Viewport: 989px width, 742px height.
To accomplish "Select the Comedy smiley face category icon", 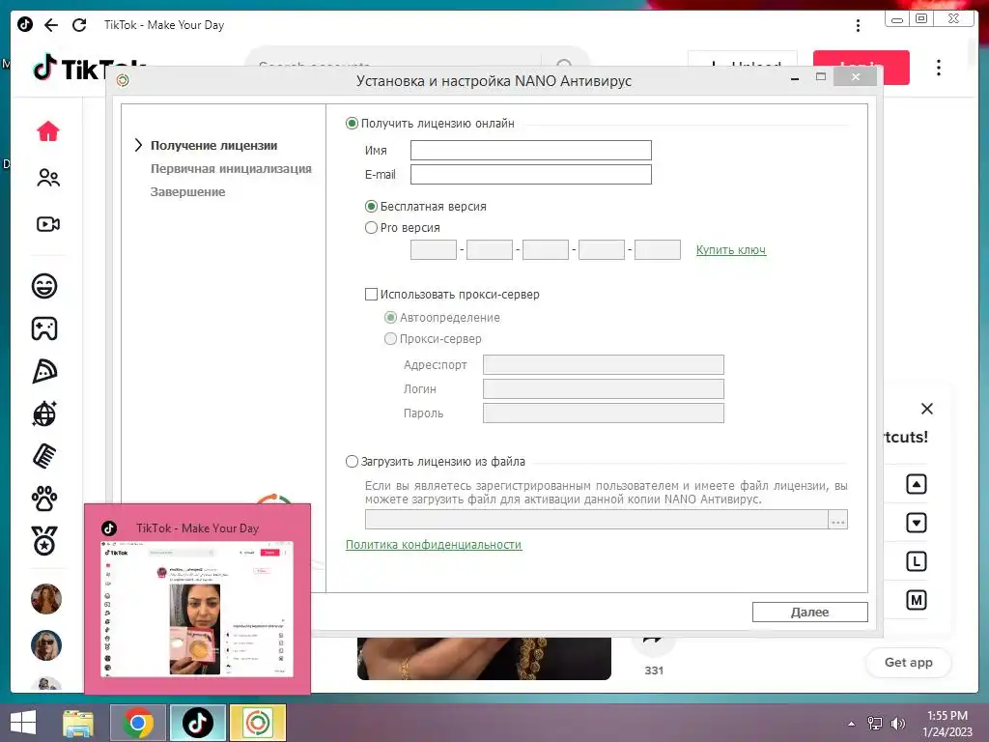I will (44, 286).
